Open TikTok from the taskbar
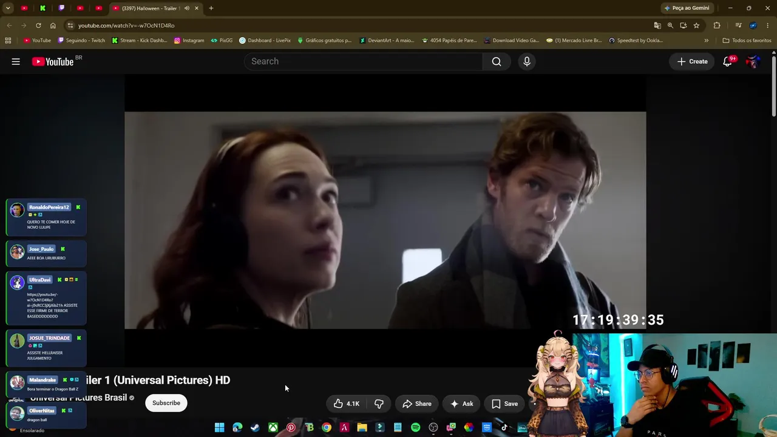Viewport: 777px width, 437px height. (x=504, y=428)
